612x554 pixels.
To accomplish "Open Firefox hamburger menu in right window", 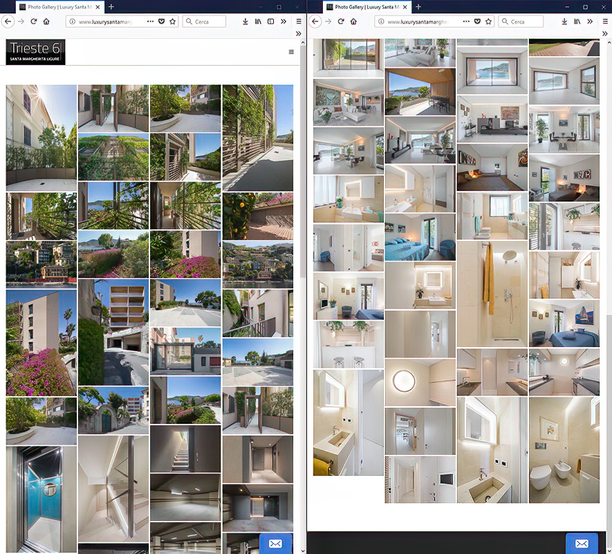I will point(605,21).
